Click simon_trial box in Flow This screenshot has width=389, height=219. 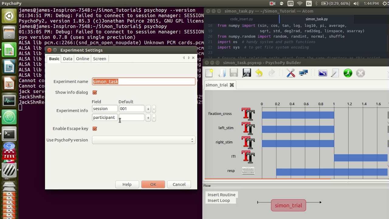pyautogui.click(x=288, y=206)
